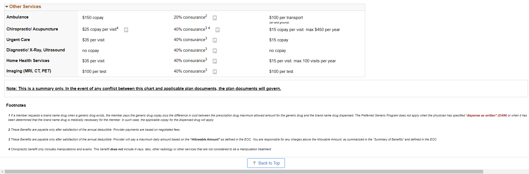Select the Urgent Care row label
The height and width of the screenshot is (174, 529).
click(x=18, y=40)
